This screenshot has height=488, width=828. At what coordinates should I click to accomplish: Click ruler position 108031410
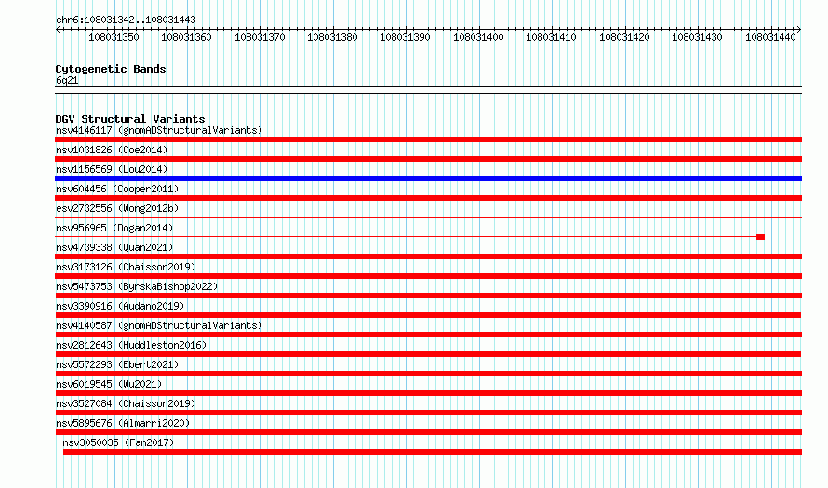coord(552,37)
